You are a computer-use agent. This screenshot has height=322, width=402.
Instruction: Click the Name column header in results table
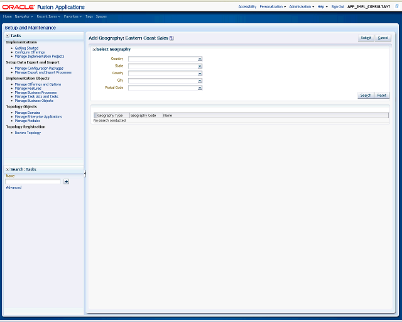pyautogui.click(x=276, y=116)
